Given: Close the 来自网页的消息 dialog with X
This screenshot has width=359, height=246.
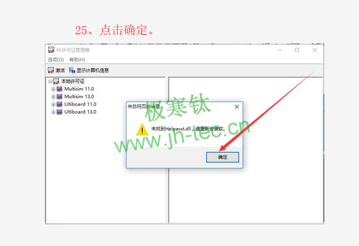Looking at the screenshot, I should coord(237,107).
